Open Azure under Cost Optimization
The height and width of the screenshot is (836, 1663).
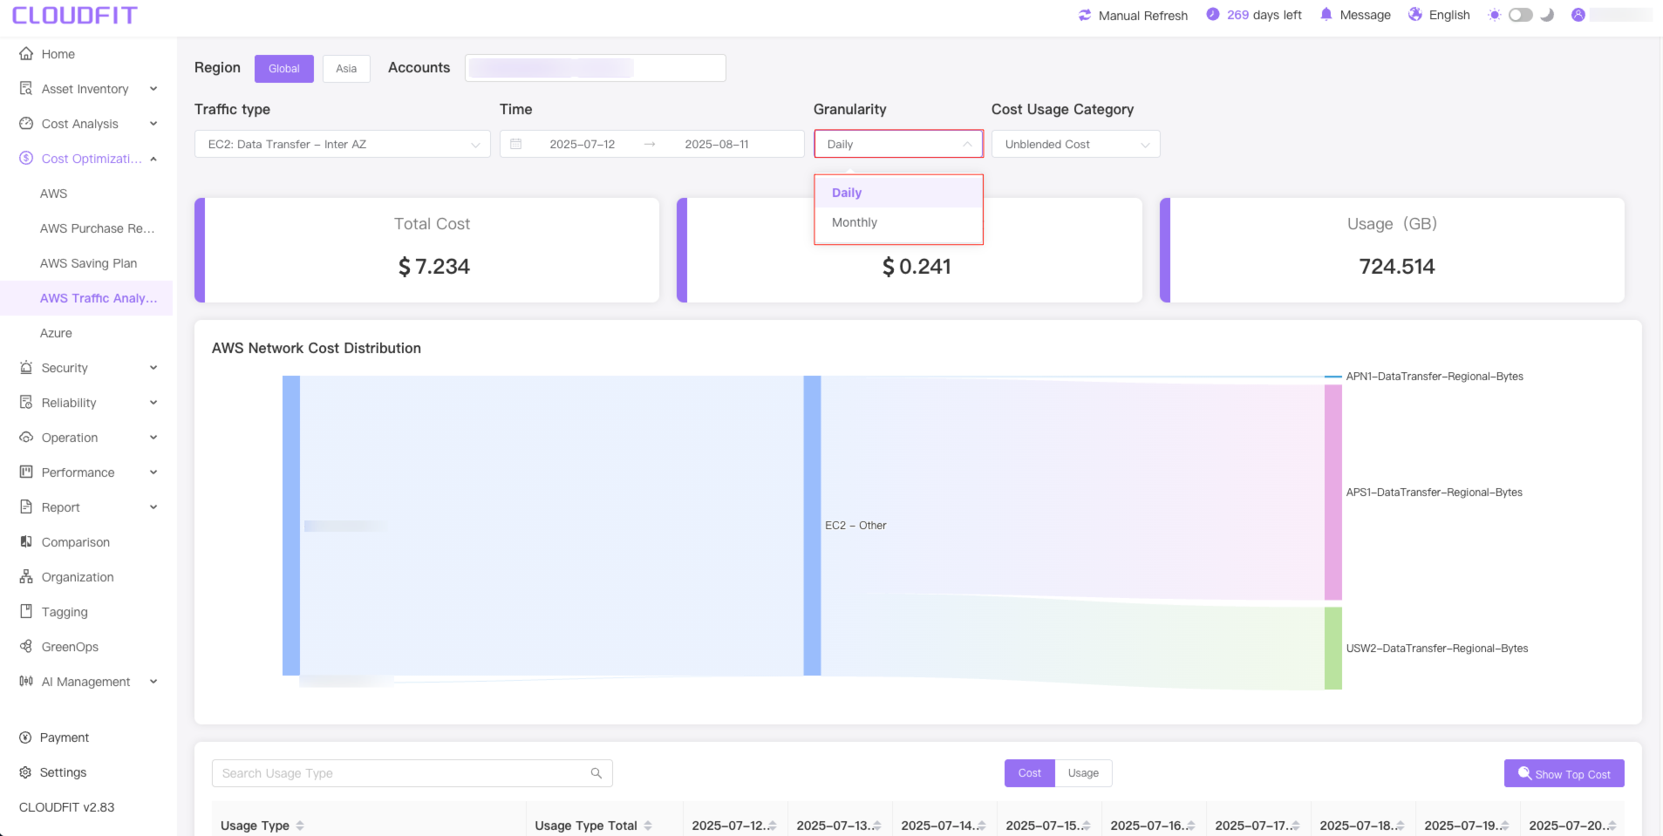pos(56,333)
